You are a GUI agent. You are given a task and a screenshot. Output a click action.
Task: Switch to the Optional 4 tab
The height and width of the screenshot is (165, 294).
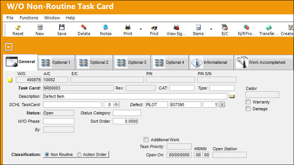170,62
